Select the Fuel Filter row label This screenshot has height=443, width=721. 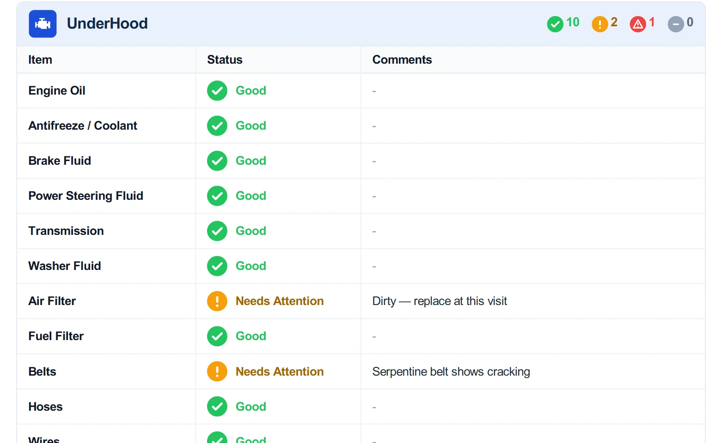56,336
